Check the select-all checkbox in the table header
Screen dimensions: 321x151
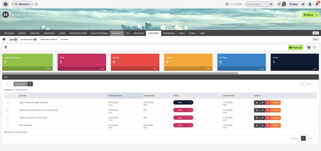pos(7,96)
